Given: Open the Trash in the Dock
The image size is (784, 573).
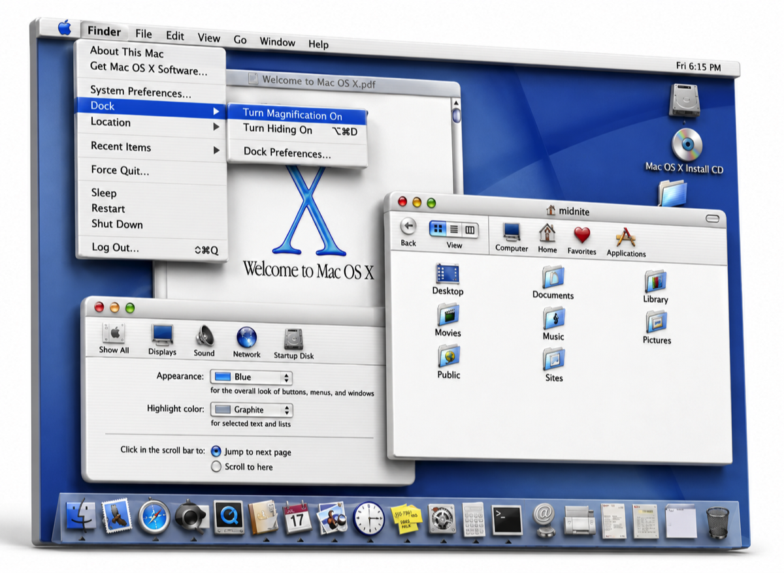Looking at the screenshot, I should point(717,523).
